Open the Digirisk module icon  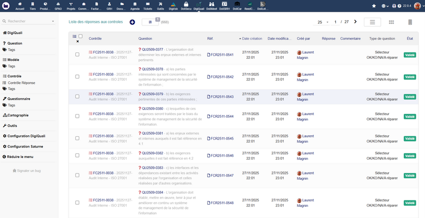click(173, 6)
